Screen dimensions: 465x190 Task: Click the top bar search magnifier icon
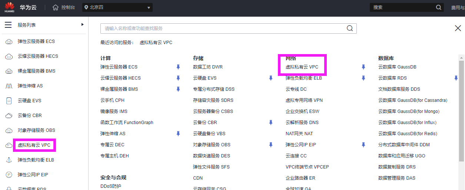438,7
